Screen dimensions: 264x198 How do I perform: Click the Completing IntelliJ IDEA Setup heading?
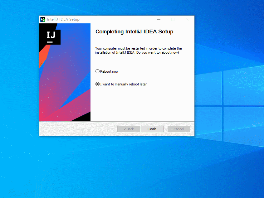[x=134, y=31]
